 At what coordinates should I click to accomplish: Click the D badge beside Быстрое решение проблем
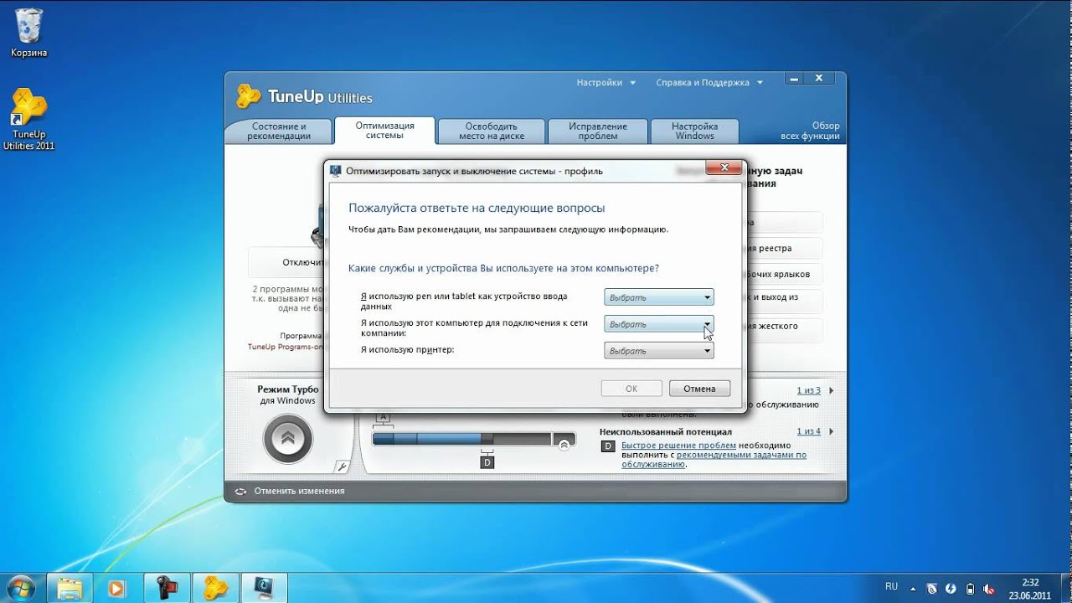[609, 446]
